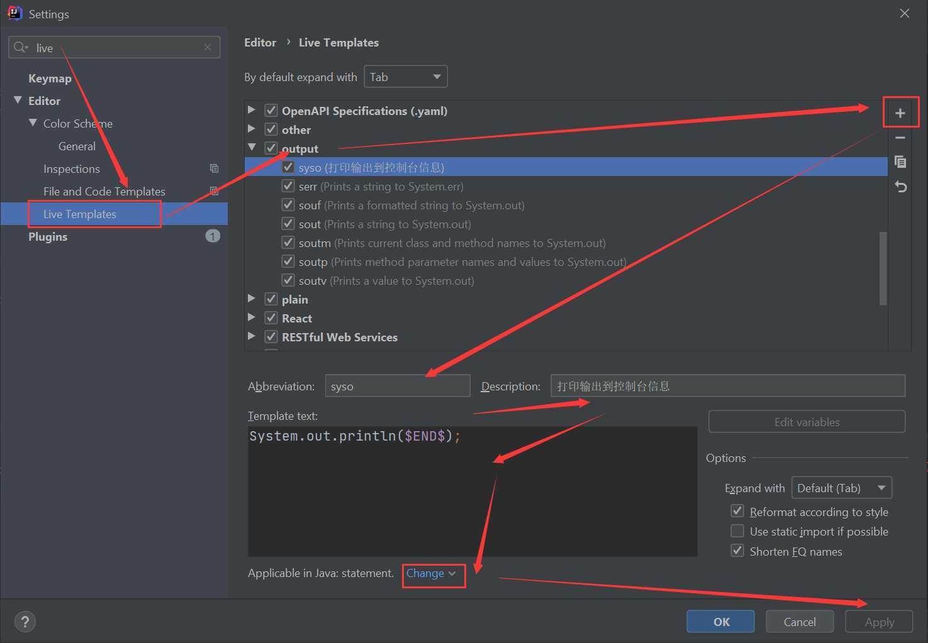Viewport: 928px width, 643px height.
Task: Expand the RESTful Web Services group
Action: coord(252,336)
